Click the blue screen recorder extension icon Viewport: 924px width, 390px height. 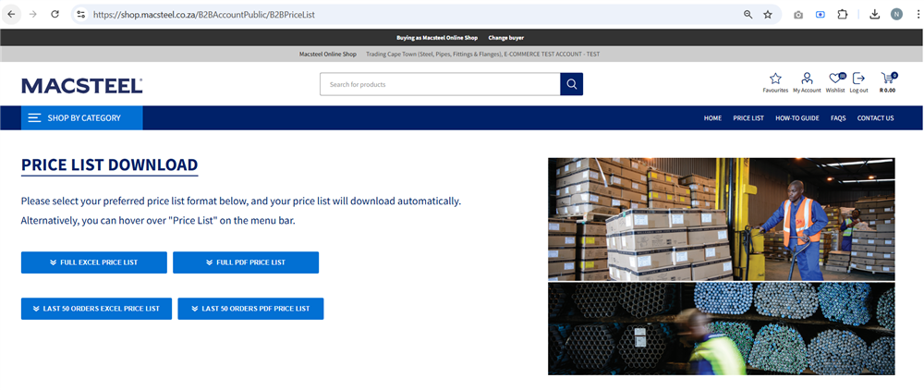point(821,15)
